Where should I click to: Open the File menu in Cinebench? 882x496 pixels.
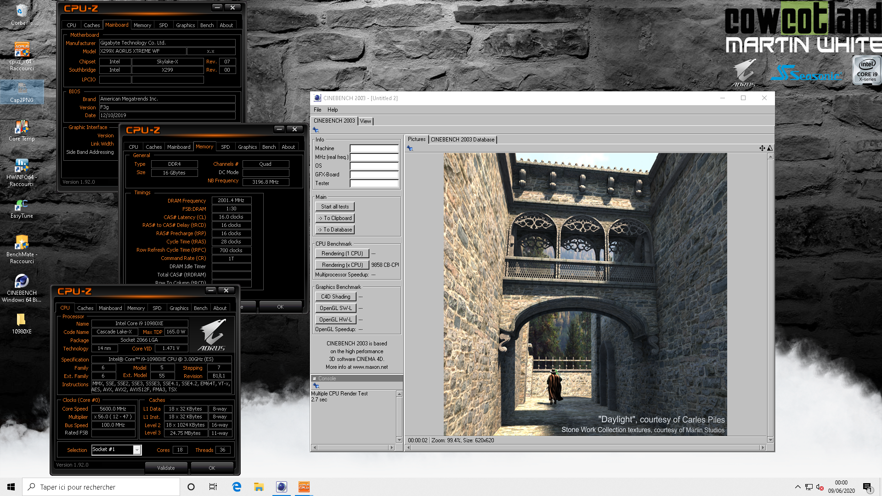tap(317, 110)
